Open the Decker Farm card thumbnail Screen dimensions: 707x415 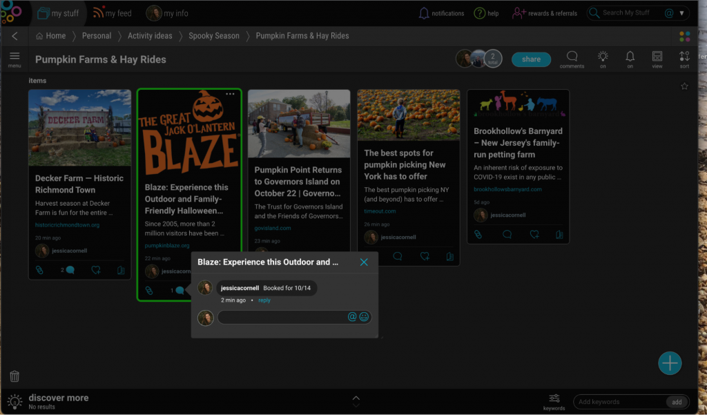click(80, 128)
